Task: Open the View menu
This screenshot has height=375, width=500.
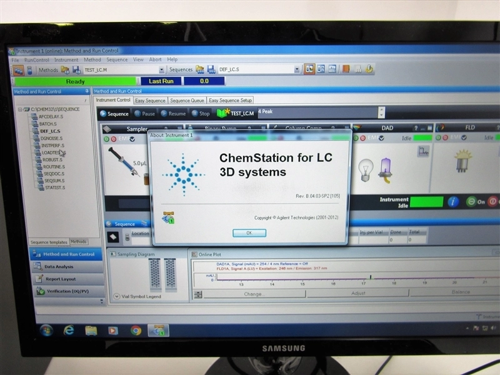Action: pyautogui.click(x=138, y=59)
